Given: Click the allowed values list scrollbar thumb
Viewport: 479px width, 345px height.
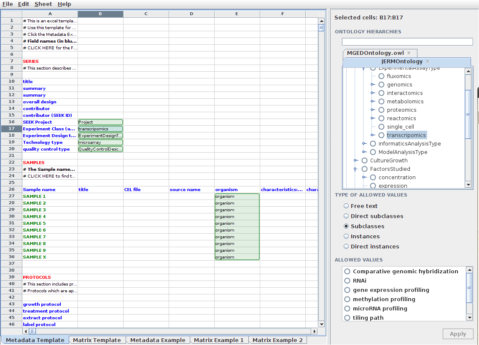Looking at the screenshot, I should tap(469, 288).
